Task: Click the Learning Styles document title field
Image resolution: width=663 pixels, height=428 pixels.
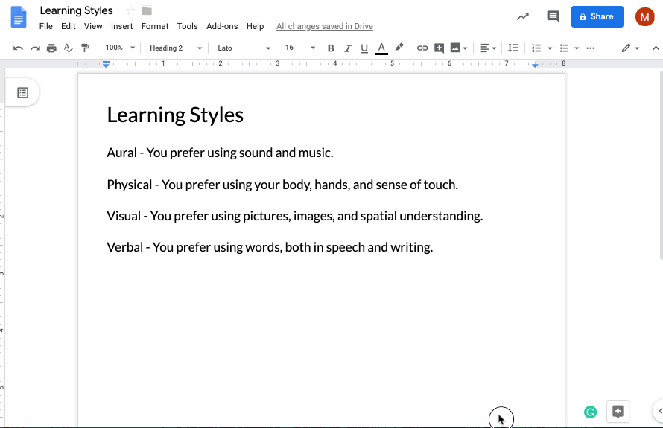Action: [77, 10]
